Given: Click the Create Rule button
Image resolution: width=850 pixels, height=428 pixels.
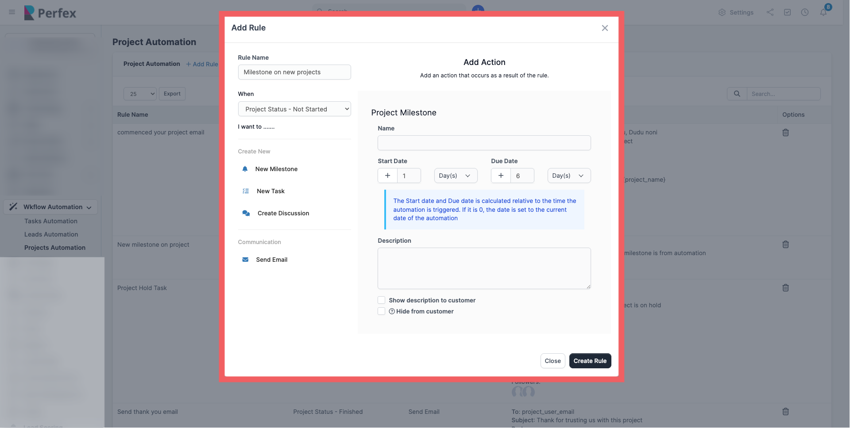Looking at the screenshot, I should 590,360.
